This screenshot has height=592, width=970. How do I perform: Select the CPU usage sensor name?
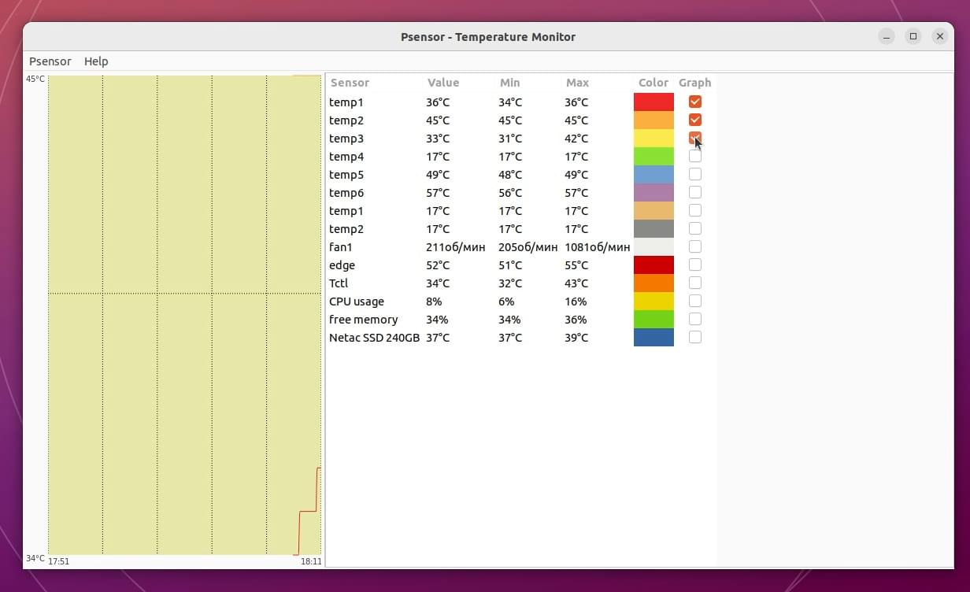pos(357,302)
